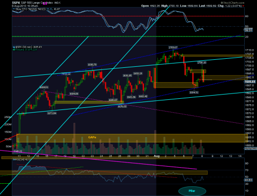This screenshot has width=257, height=196.
Task: Click the $SPX ticker symbol in the header
Action: tap(16, 3)
